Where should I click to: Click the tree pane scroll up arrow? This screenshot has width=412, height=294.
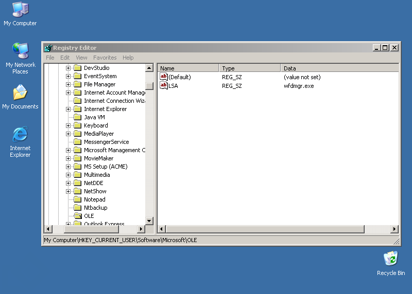pyautogui.click(x=149, y=68)
